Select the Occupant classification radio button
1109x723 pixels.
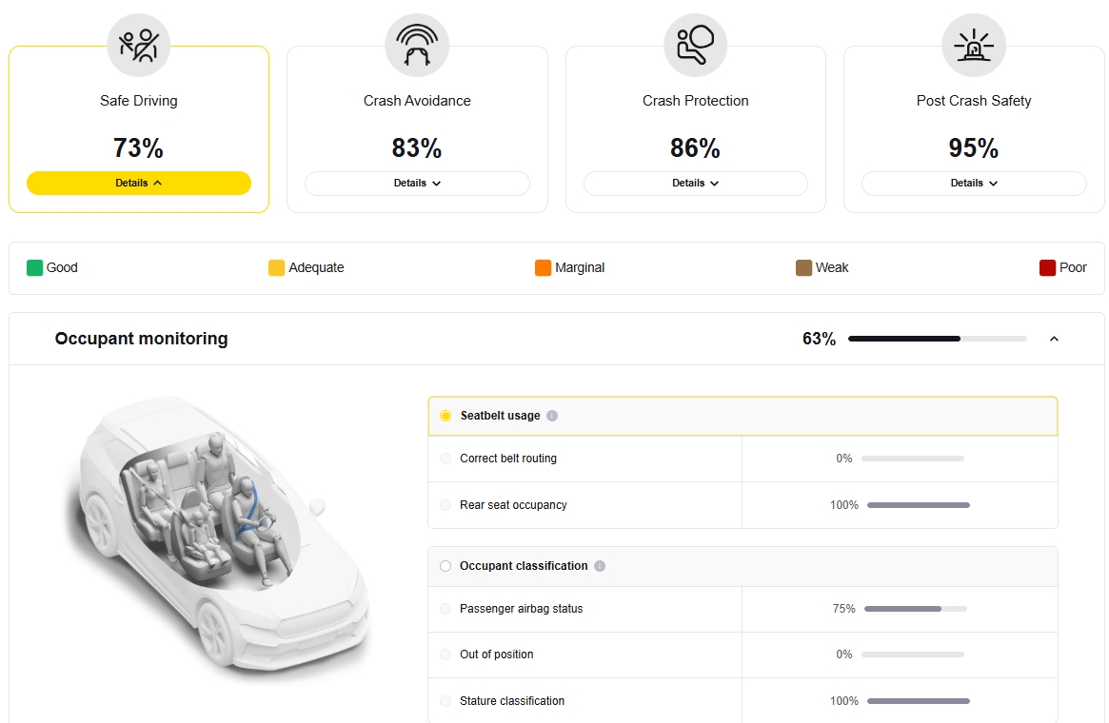(x=446, y=566)
